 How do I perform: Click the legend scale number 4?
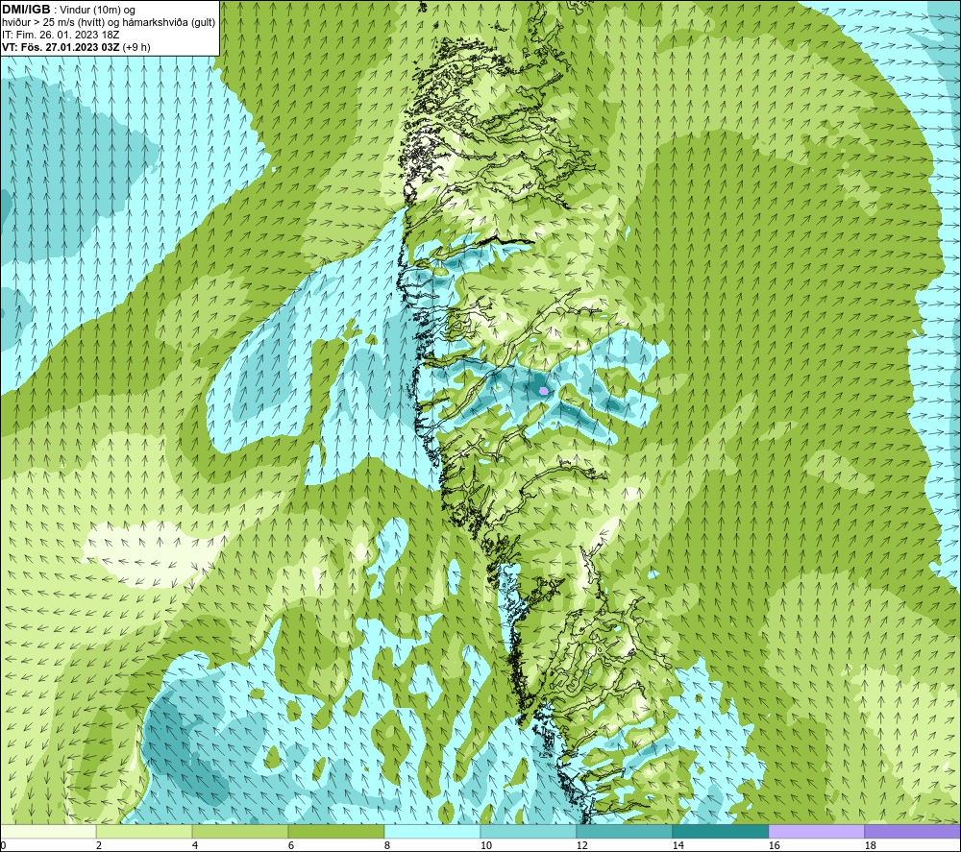click(x=194, y=846)
